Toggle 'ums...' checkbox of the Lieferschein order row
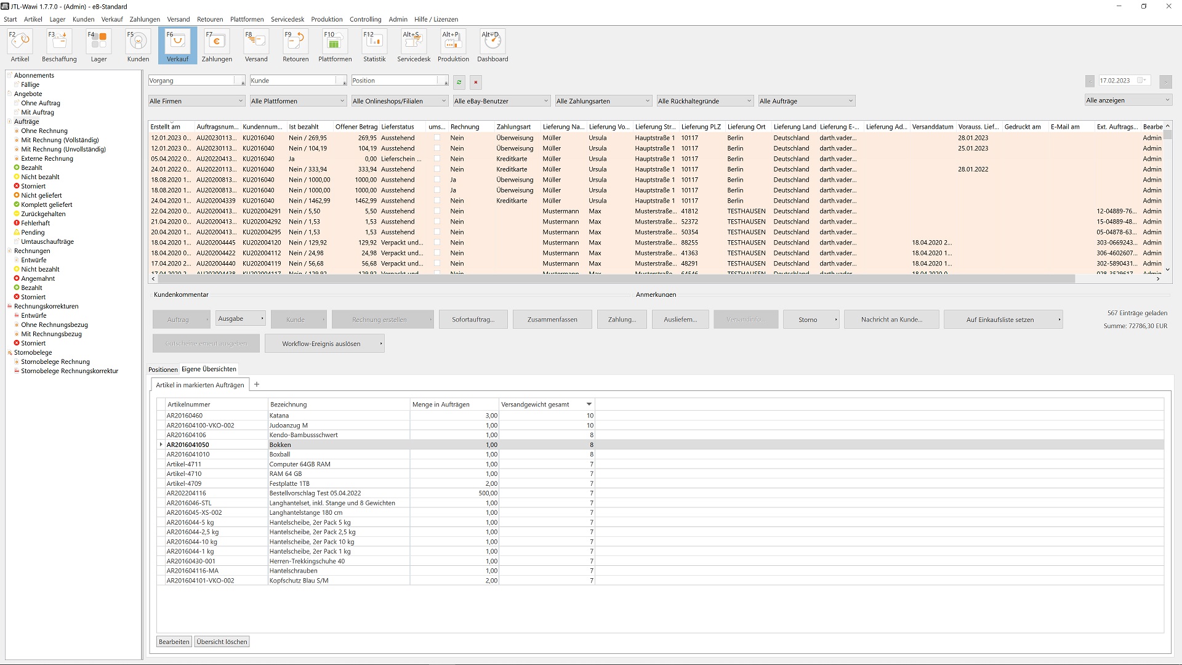This screenshot has height=665, width=1182. point(437,159)
